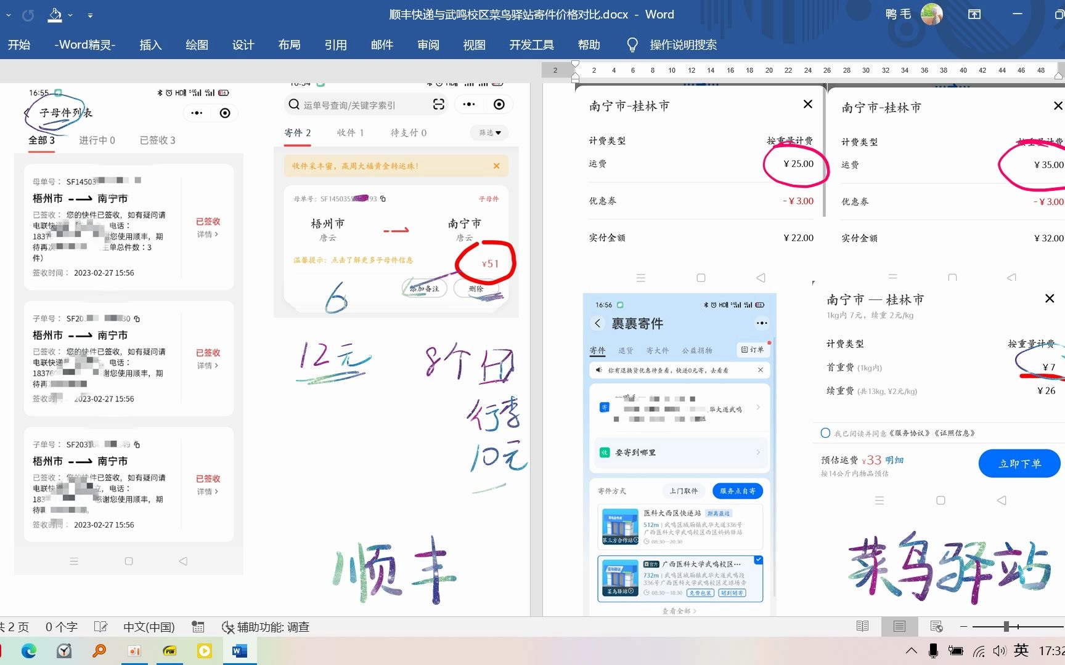This screenshot has width=1065, height=665.
Task: Select the 待支付 0 tab
Action: pyautogui.click(x=408, y=133)
